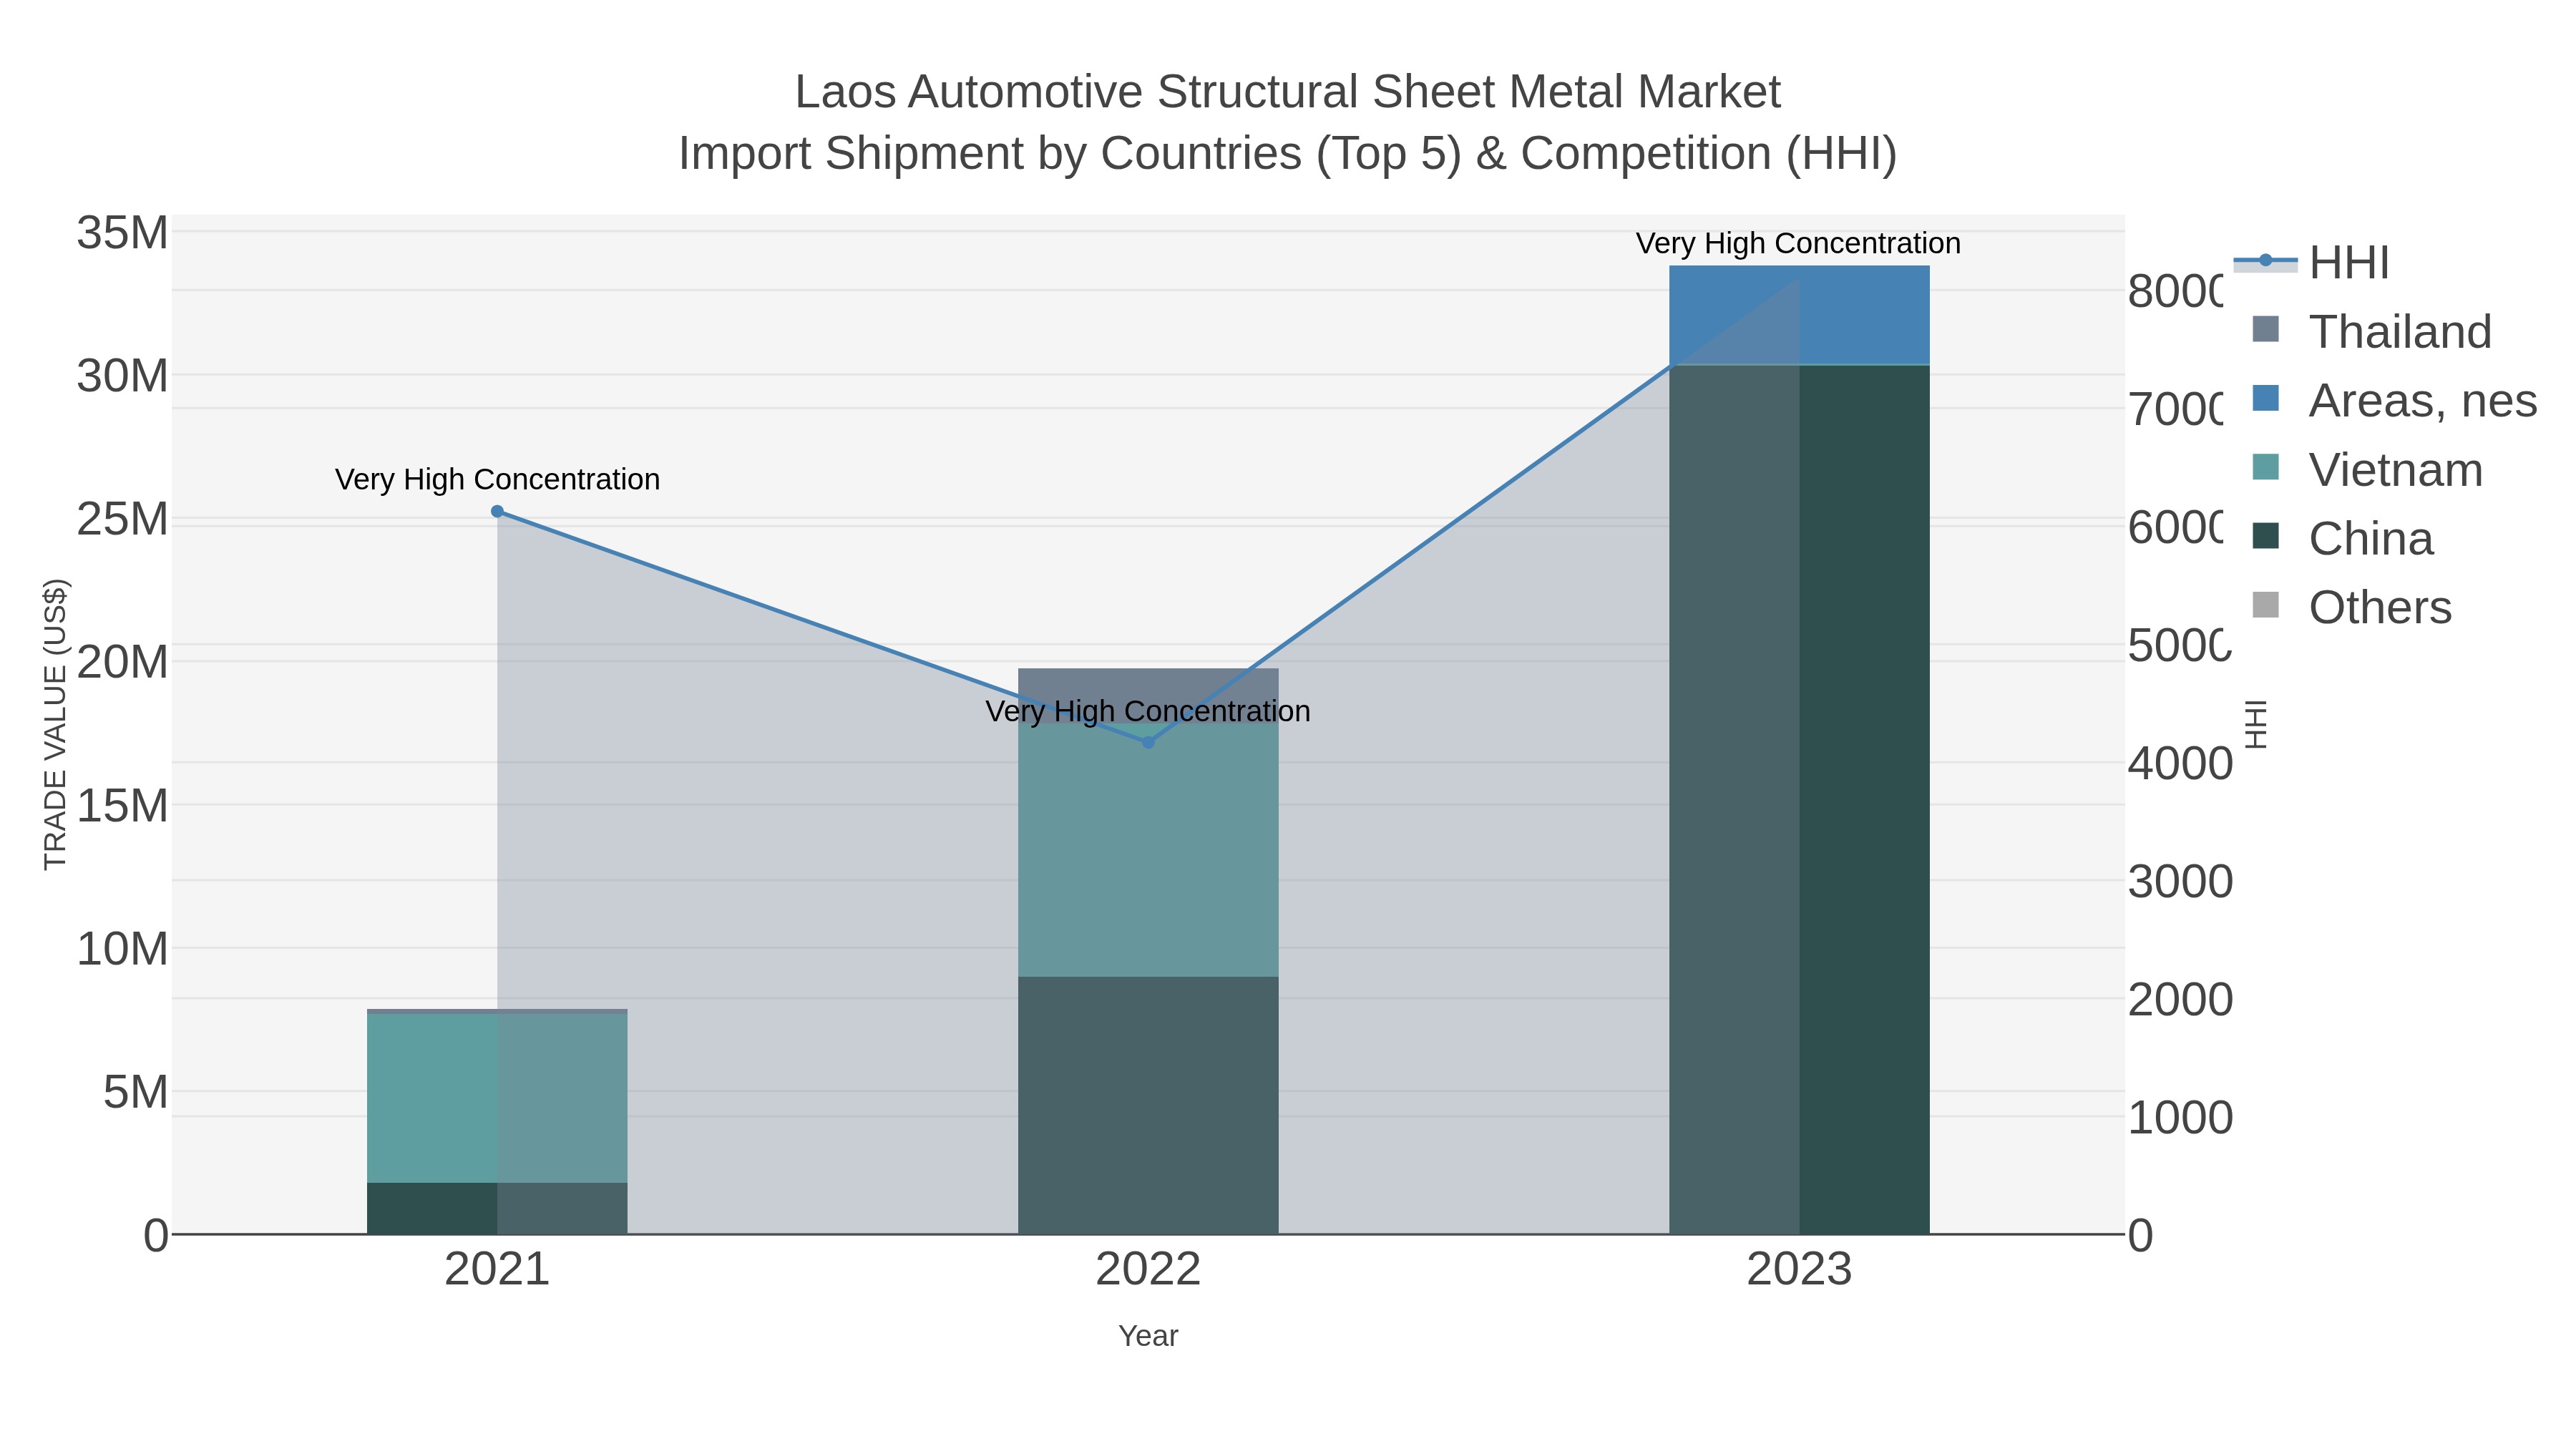
Task: Toggle the China legend entry
Action: [x=2342, y=538]
